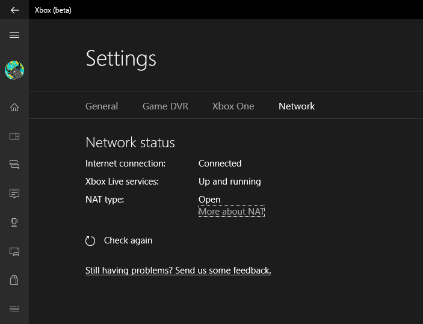This screenshot has height=324, width=423.
Task: Open Achievements trophy icon
Action: click(14, 222)
